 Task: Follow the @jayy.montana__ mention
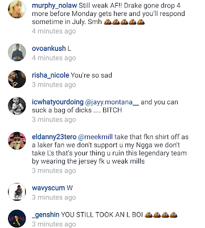click(112, 102)
